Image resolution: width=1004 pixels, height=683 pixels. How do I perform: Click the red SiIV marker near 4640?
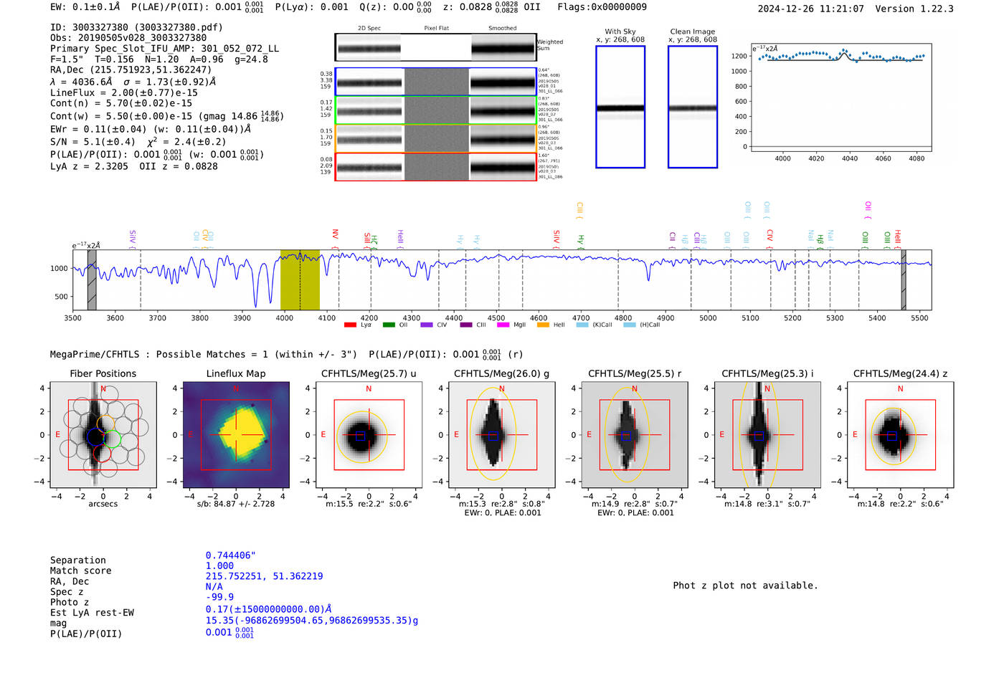(557, 239)
